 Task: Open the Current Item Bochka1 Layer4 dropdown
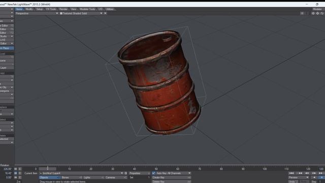click(81, 173)
